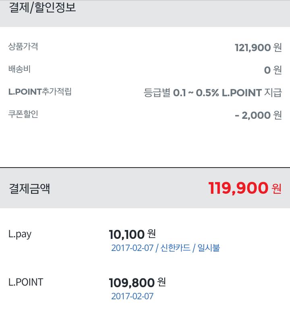Screen dimensions: 290x313
Task: Open the 2017-02-07 date under L.pay
Action: pyautogui.click(x=132, y=248)
